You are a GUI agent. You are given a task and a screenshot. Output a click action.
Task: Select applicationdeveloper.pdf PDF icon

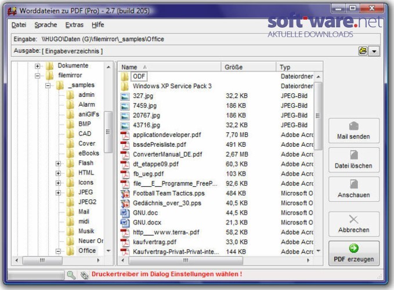click(x=125, y=135)
